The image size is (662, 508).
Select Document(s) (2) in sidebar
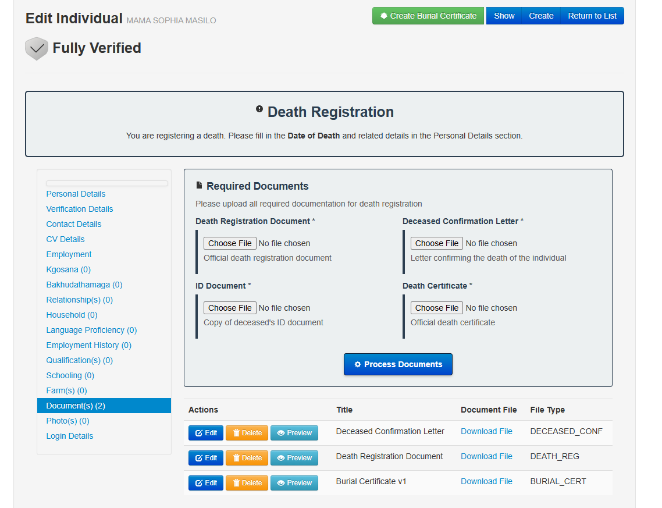(x=76, y=406)
